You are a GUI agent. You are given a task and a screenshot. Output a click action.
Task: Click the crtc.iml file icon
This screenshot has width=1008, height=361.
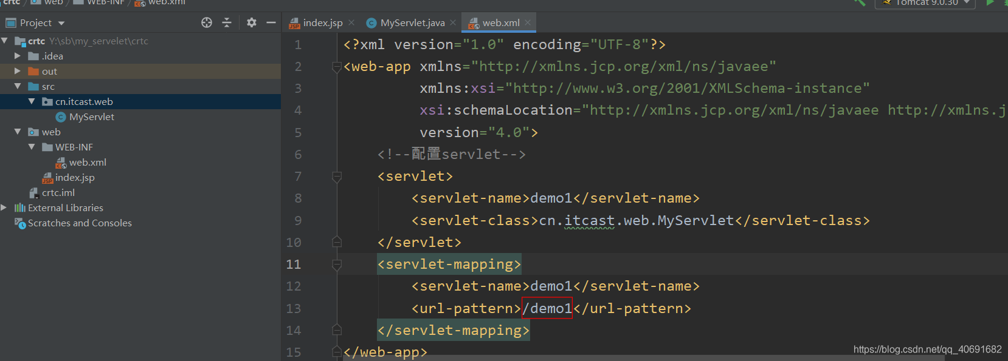34,192
